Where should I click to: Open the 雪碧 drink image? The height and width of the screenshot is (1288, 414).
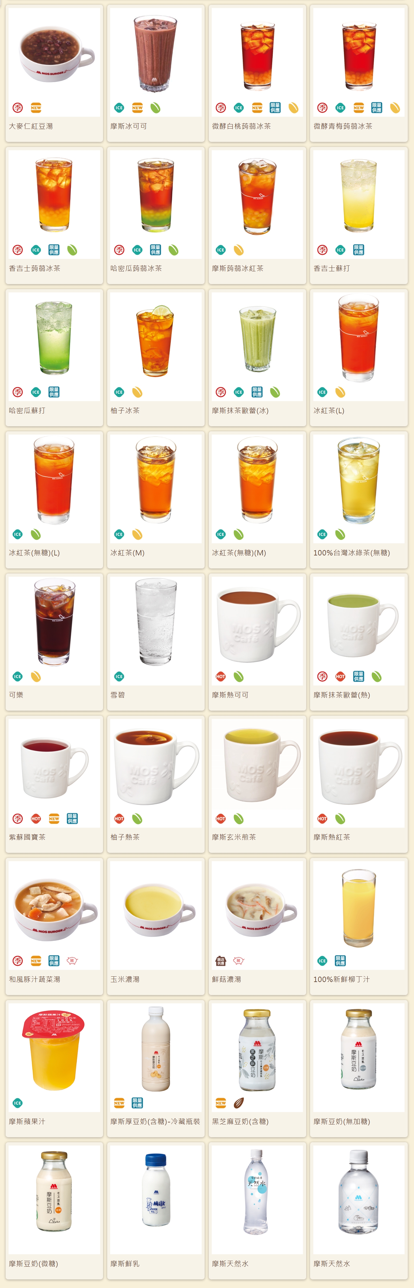[x=155, y=622]
